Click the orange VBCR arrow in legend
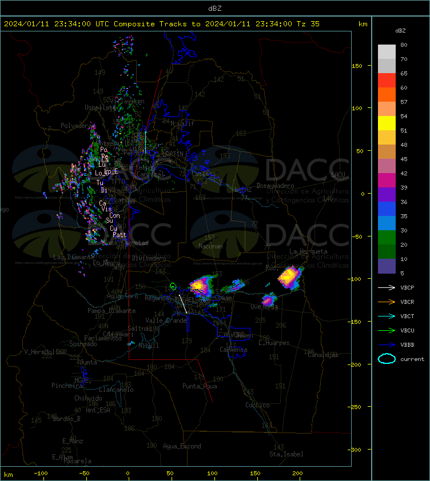Viewport: 430px width, 481px height. [x=387, y=302]
